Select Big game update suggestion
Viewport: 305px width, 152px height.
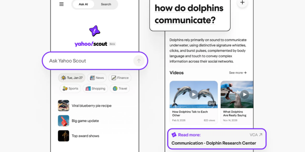pyautogui.click(x=85, y=121)
